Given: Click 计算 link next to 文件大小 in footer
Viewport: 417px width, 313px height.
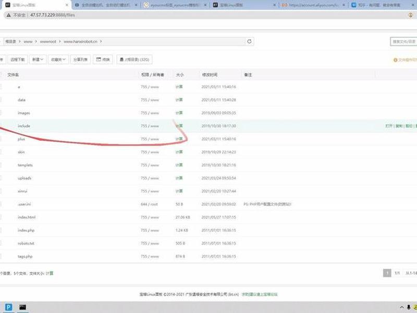Looking at the screenshot, I should [x=50, y=273].
